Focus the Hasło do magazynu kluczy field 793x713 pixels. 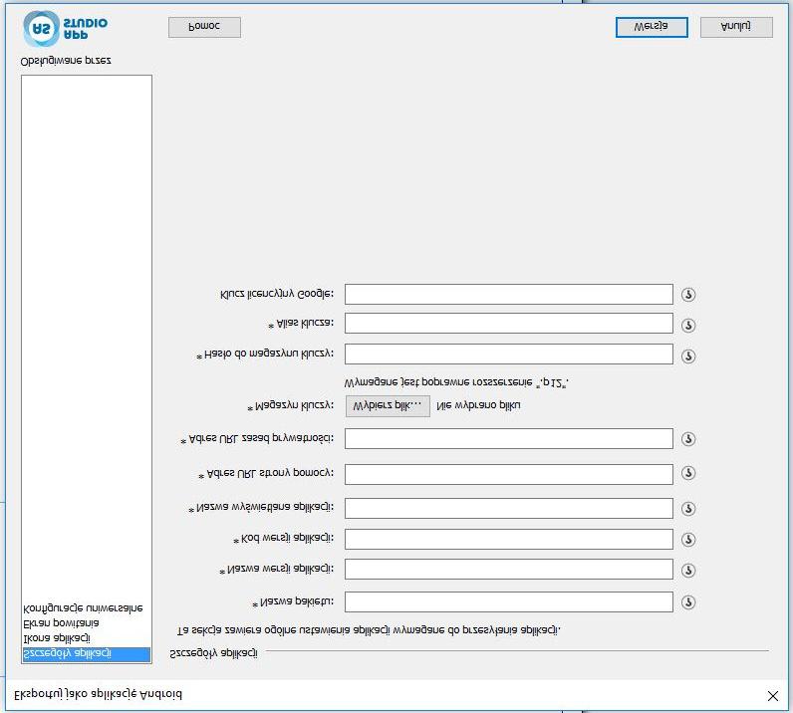509,355
